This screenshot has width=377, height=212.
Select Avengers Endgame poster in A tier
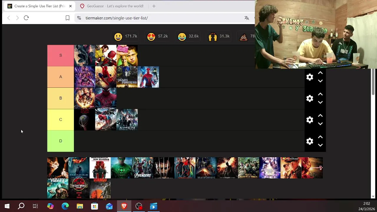[85, 77]
